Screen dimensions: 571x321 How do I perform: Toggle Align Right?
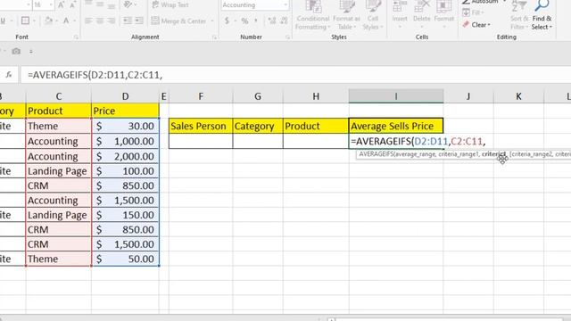click(x=112, y=21)
